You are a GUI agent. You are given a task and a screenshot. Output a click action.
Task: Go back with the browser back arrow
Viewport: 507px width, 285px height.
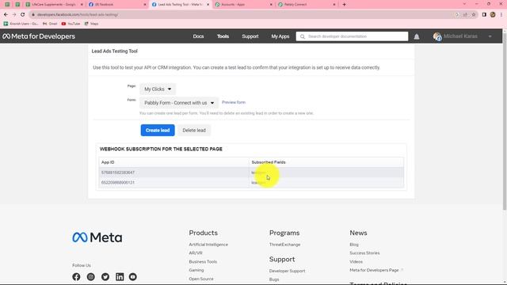[x=6, y=14]
